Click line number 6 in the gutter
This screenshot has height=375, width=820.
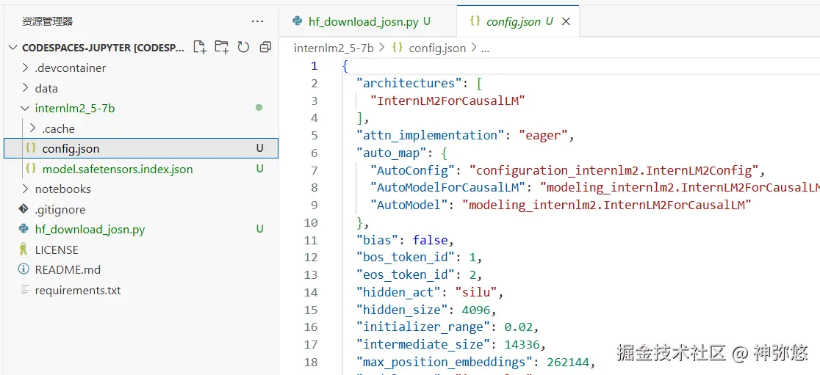[x=314, y=153]
